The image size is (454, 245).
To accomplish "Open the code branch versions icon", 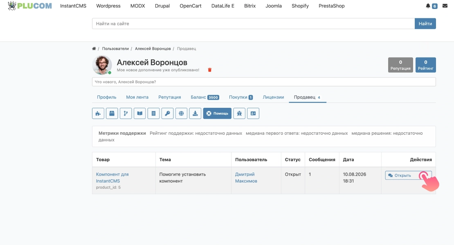I will pos(126,113).
